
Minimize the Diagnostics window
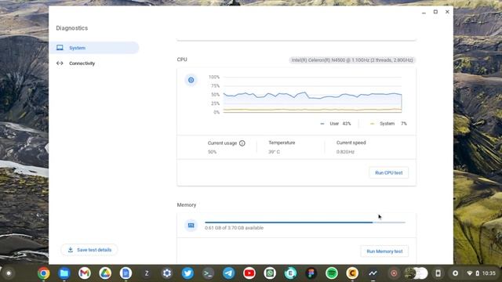(x=424, y=13)
